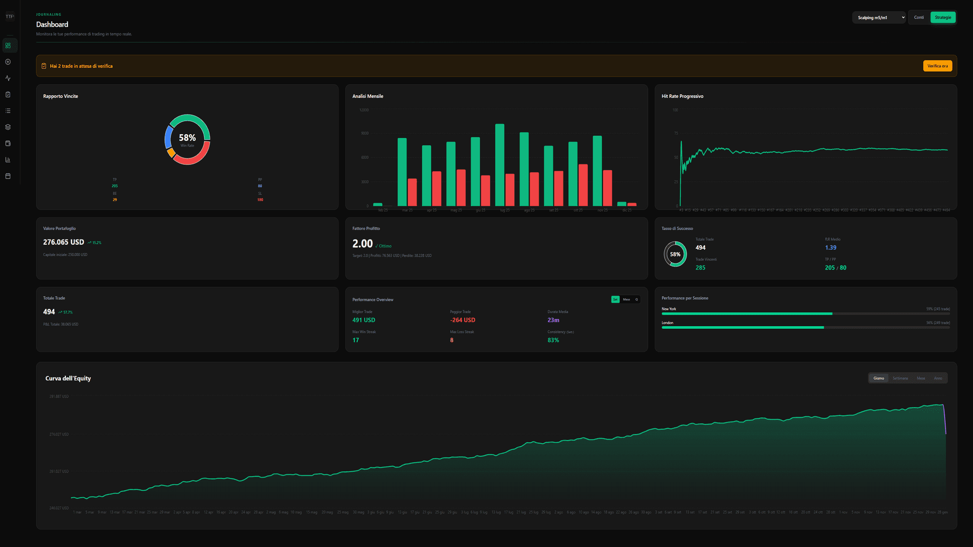Open the Dashboard grid view in sidebar

tap(9, 45)
